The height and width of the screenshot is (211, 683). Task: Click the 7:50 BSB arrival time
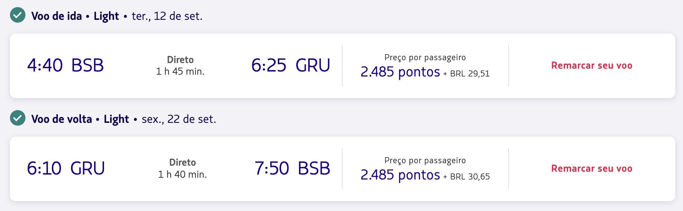(x=292, y=169)
